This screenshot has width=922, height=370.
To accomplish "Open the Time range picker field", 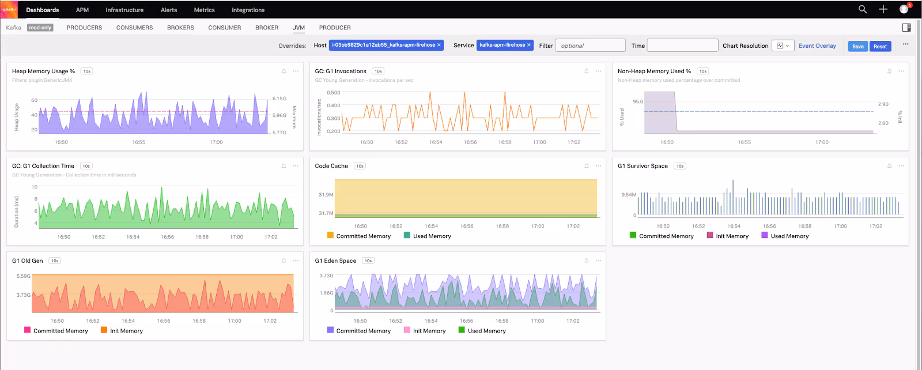I will [x=682, y=46].
